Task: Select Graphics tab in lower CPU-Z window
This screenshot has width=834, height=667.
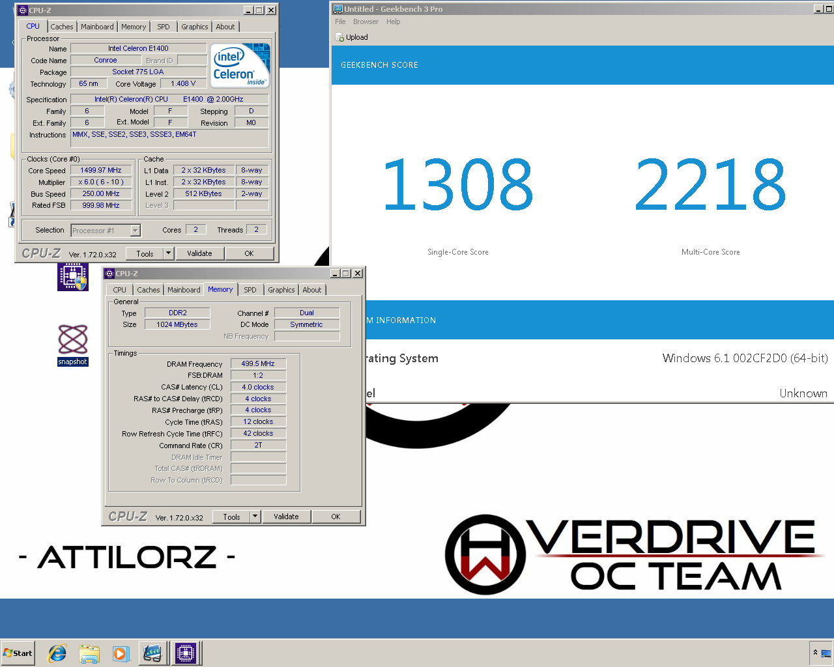Action: [281, 290]
